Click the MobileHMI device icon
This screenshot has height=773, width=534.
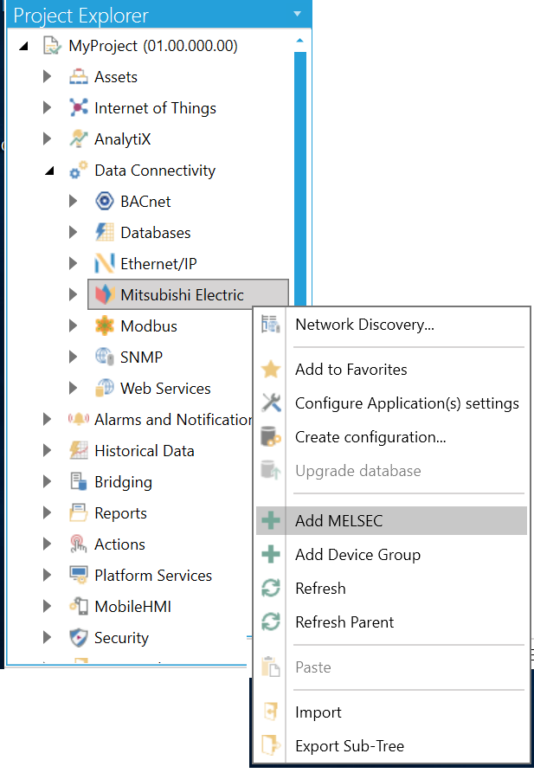tap(79, 607)
